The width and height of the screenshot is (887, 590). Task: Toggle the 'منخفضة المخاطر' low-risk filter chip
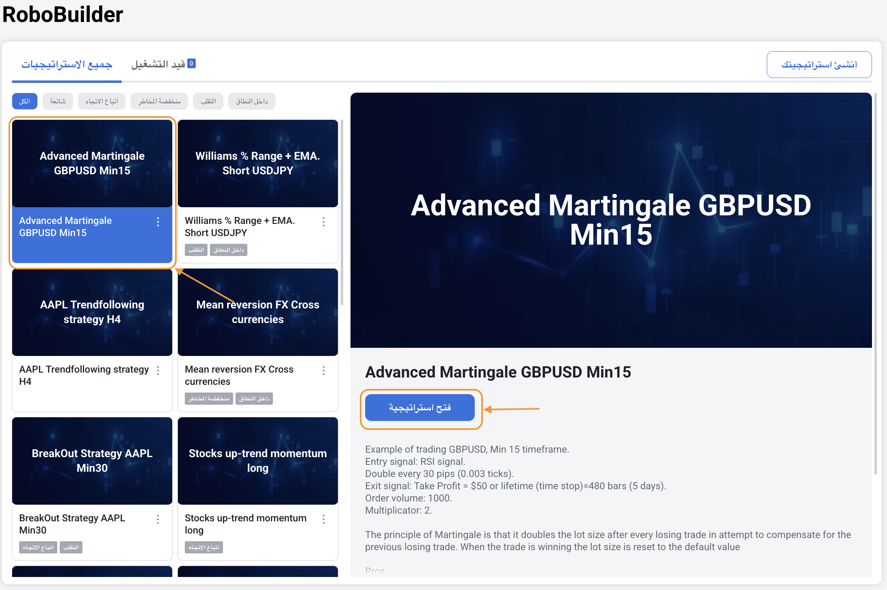point(159,101)
